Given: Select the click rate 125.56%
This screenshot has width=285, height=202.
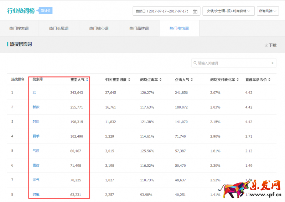Looking at the screenshot, I should pos(147,151).
